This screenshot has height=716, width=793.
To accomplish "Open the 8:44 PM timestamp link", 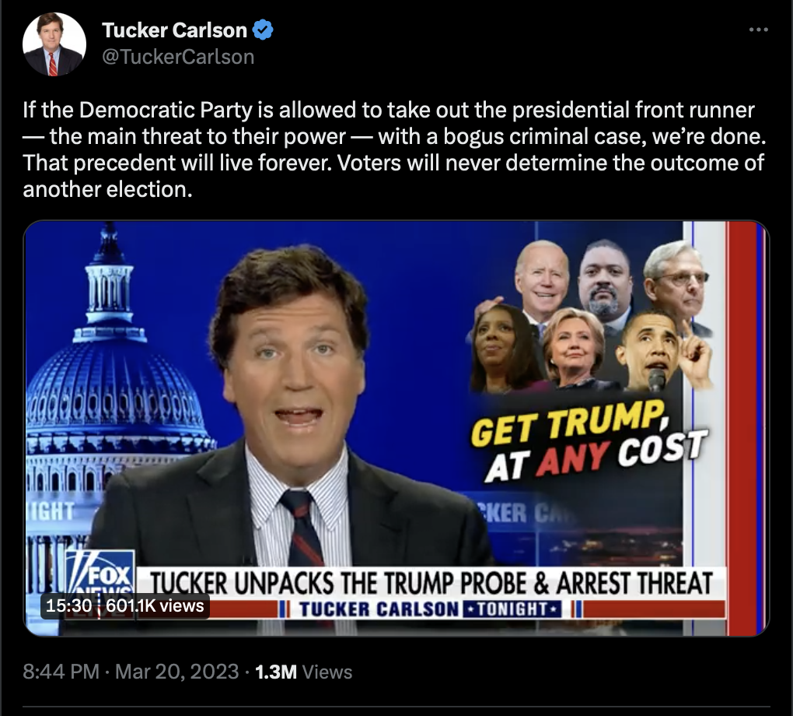I will tap(61, 672).
